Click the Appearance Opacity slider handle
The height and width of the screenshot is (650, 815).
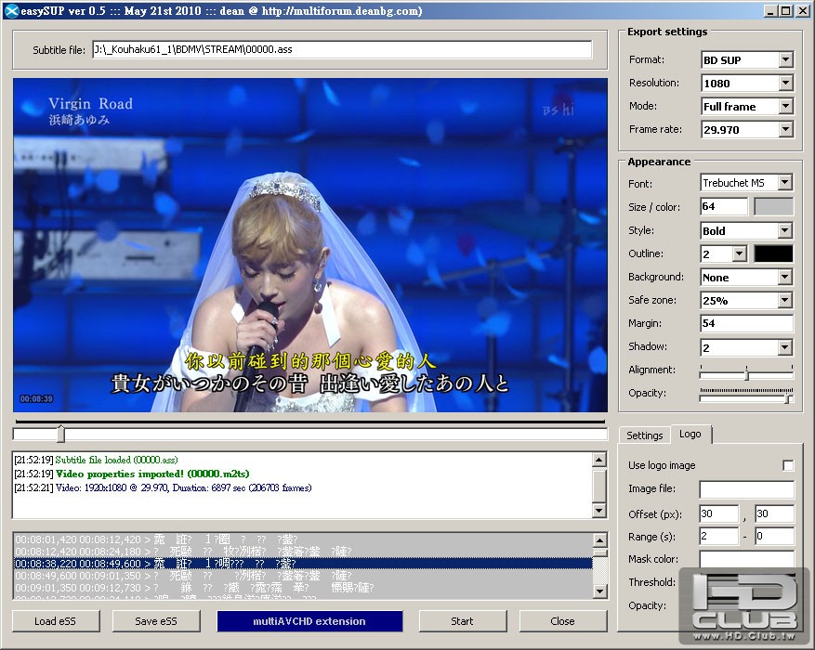[x=788, y=397]
